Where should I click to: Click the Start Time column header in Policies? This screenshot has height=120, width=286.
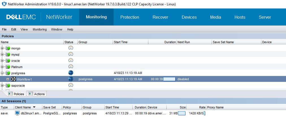(121, 42)
